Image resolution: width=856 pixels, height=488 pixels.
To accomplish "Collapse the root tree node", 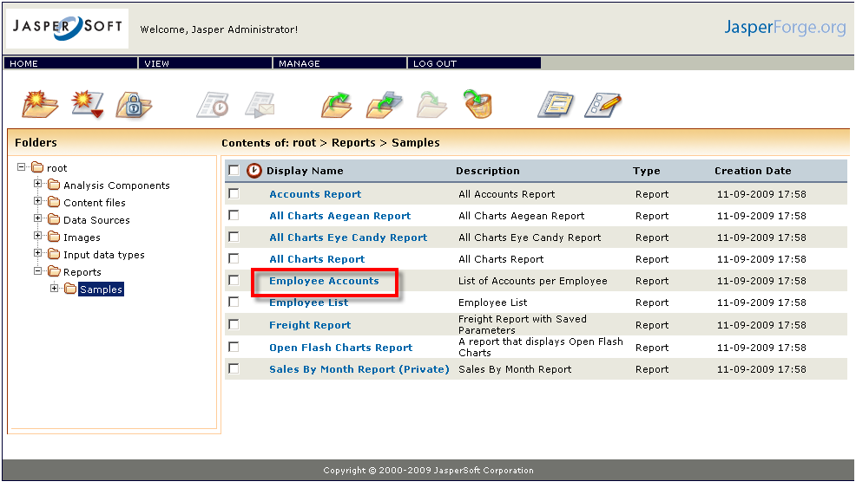I will pos(22,166).
